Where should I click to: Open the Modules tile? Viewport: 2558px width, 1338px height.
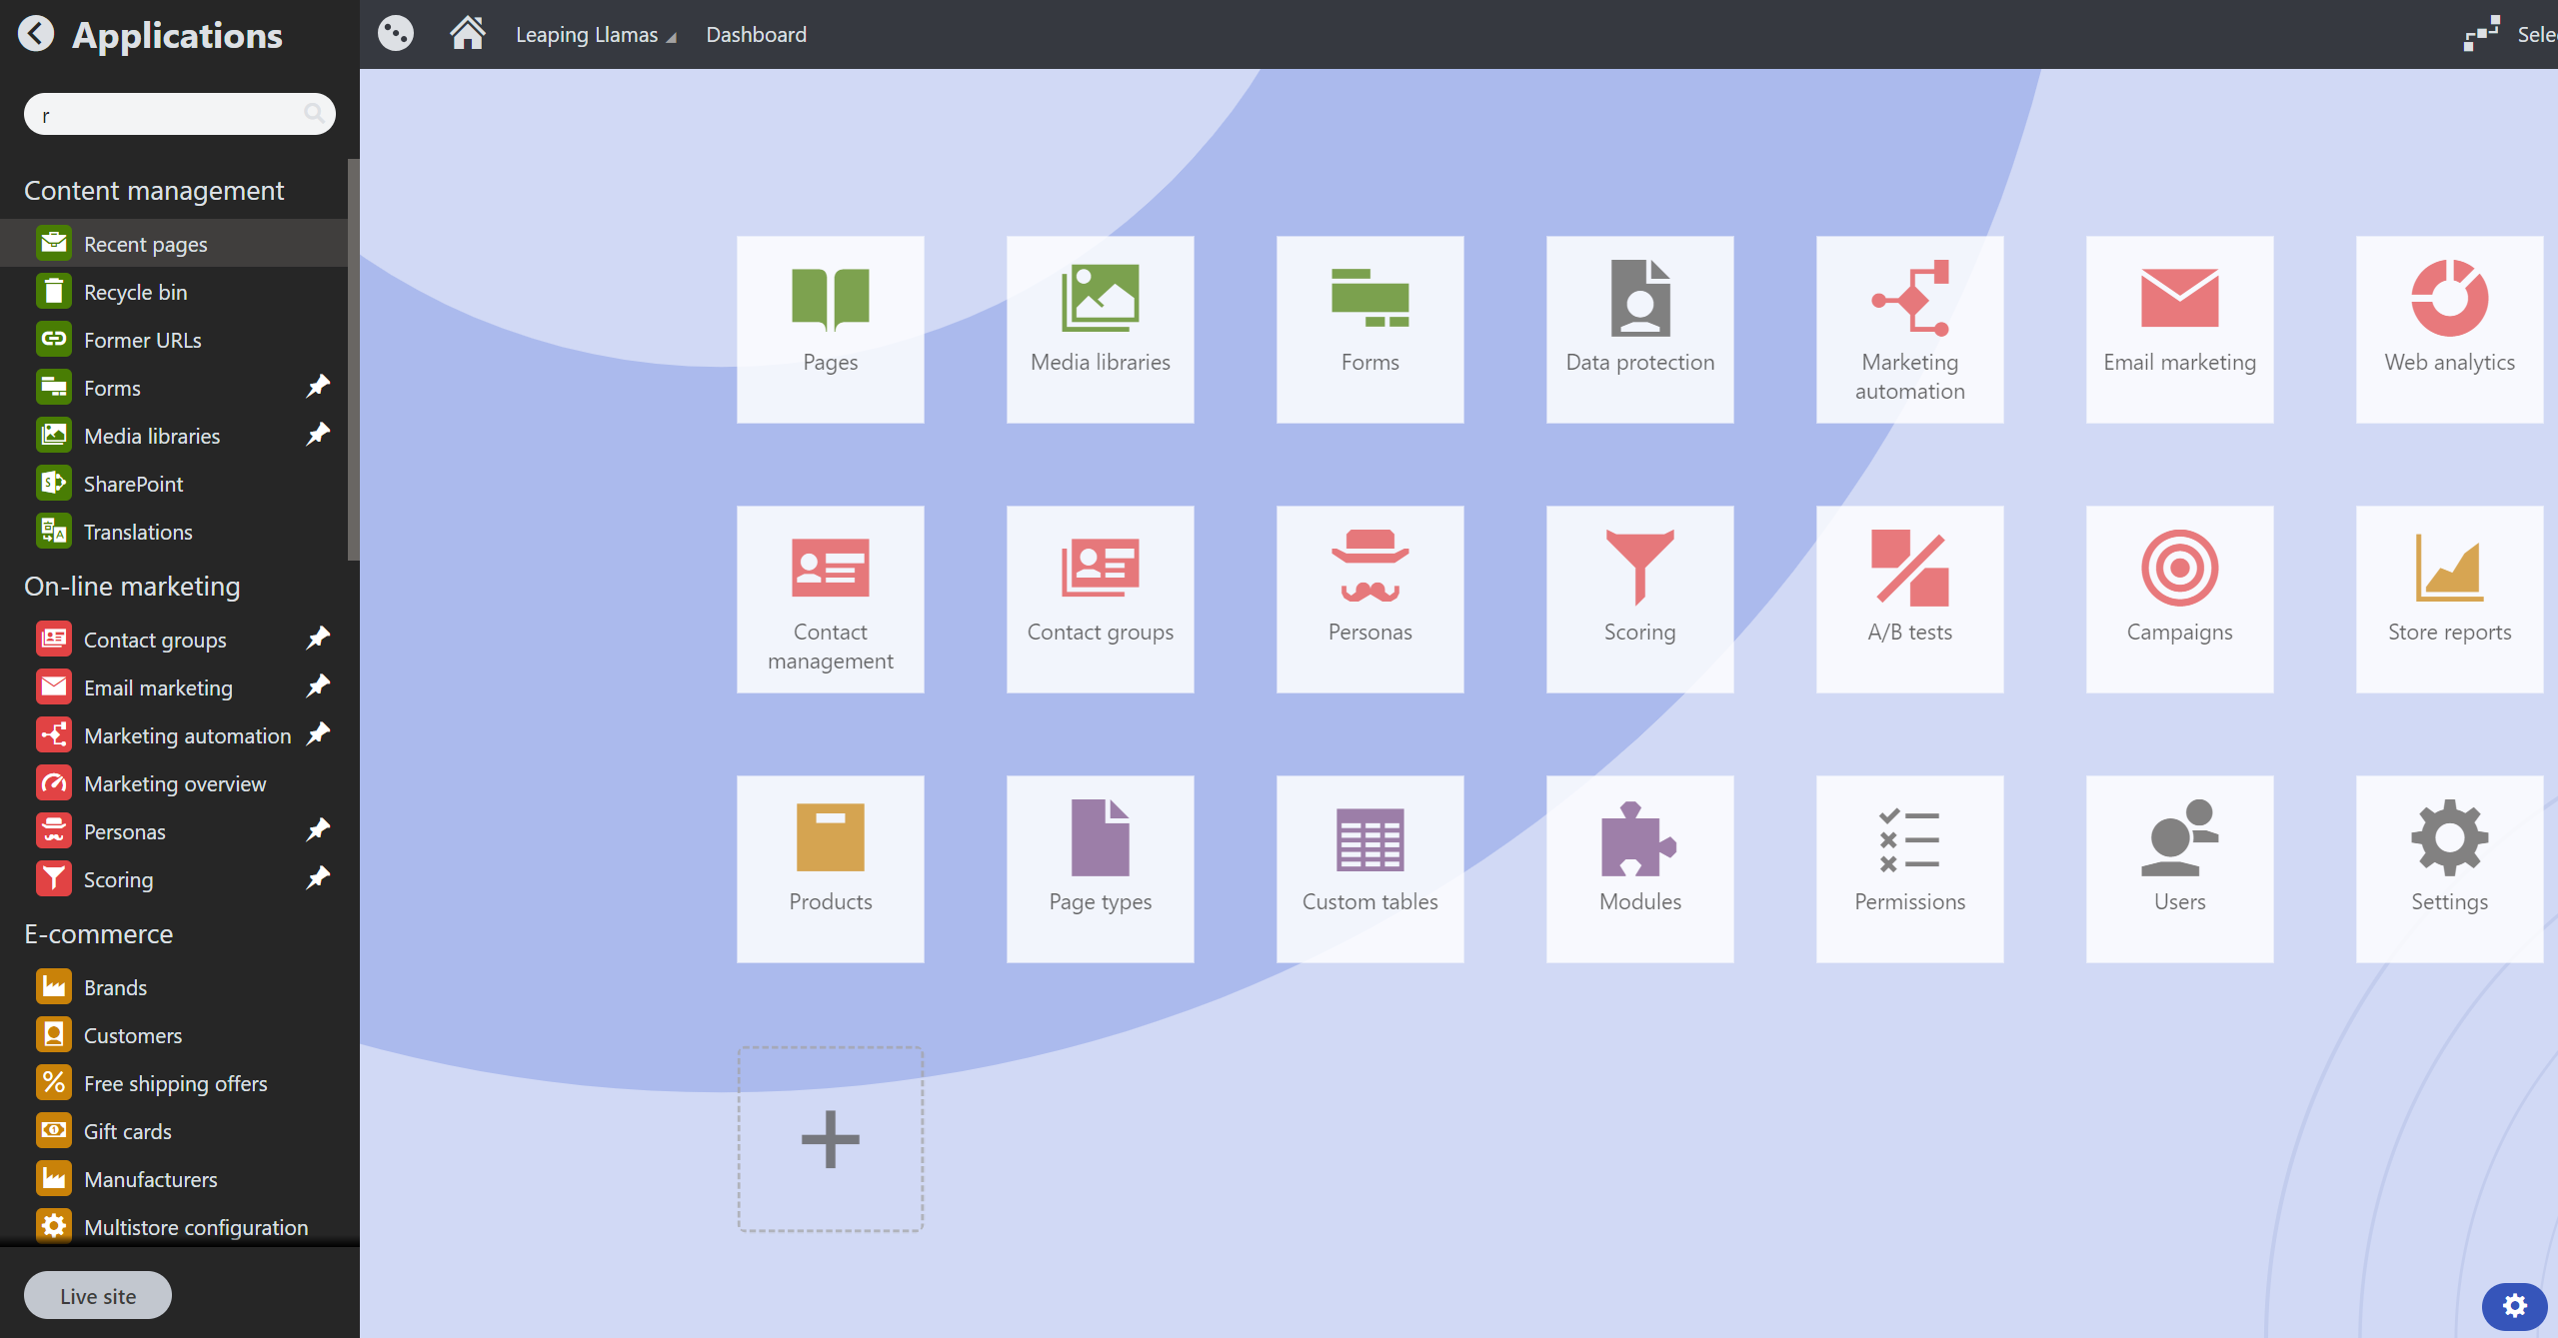click(1639, 868)
